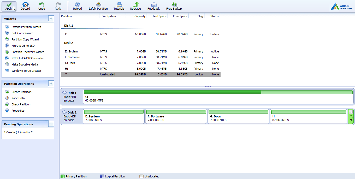Screen dimensions: 355x179
Task: Reload disk information
Action: [x=77, y=6]
